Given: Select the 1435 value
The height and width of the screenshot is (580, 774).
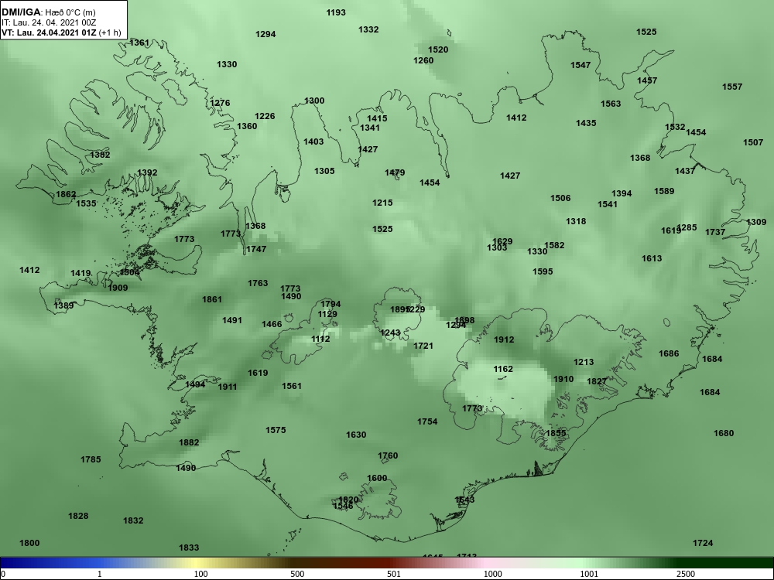Looking at the screenshot, I should click(x=586, y=123).
